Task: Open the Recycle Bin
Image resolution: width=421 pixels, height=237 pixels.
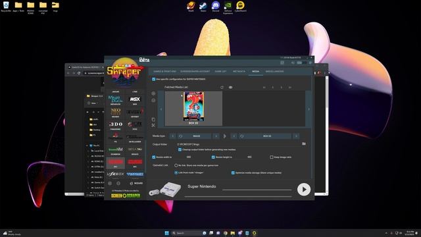Action: (6, 7)
